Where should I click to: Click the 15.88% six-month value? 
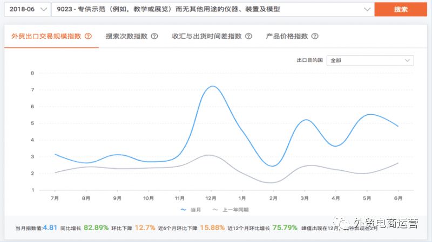pos(212,227)
